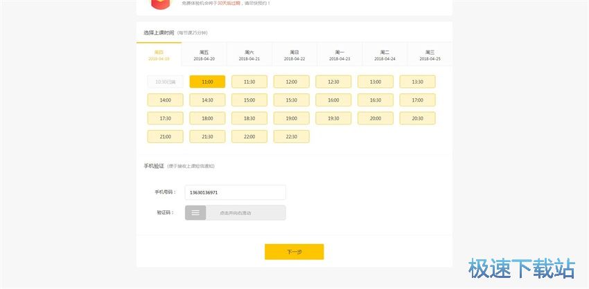Switch to the 周六 2018-04-21 tab

[x=249, y=55]
